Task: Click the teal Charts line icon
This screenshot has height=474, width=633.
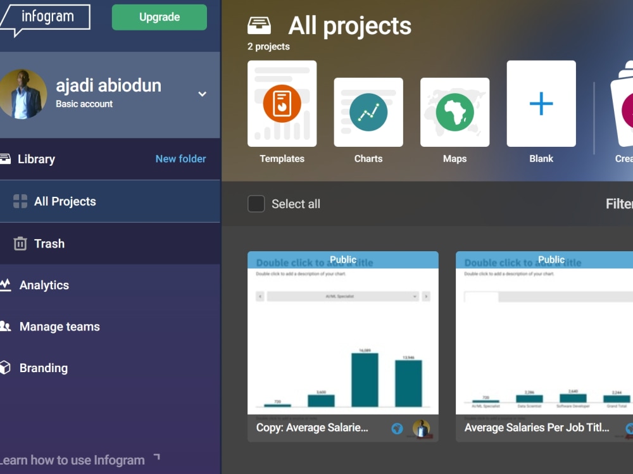Action: [368, 112]
